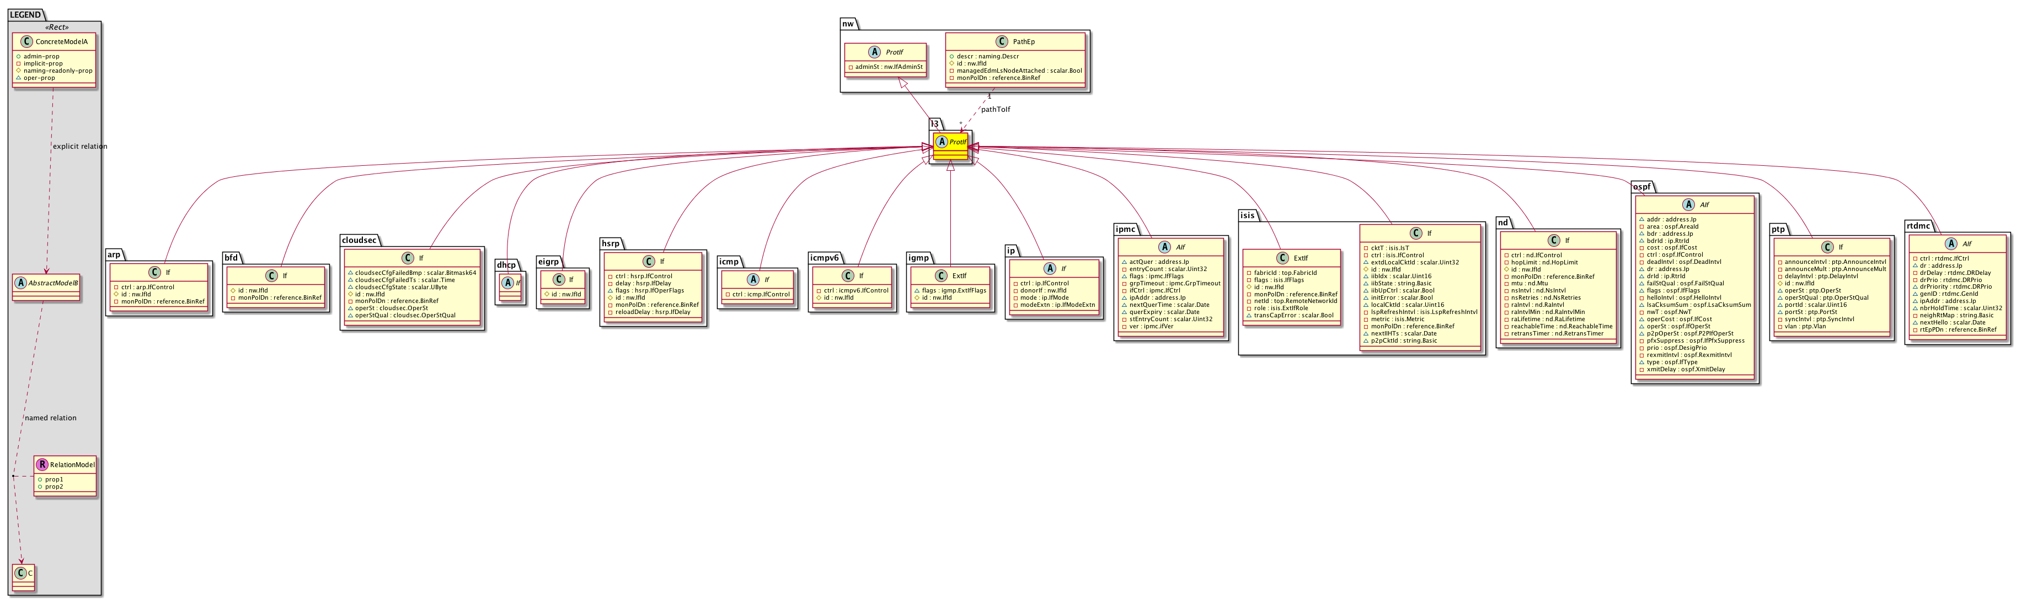Viewport: 2022px width, 601px height.
Task: Click the nw package tab label
Action: click(x=848, y=24)
